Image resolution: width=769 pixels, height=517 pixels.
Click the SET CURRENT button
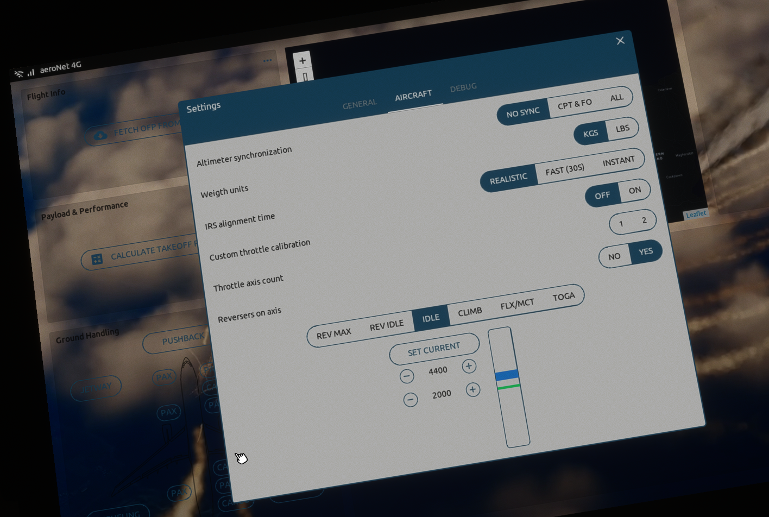(x=434, y=349)
